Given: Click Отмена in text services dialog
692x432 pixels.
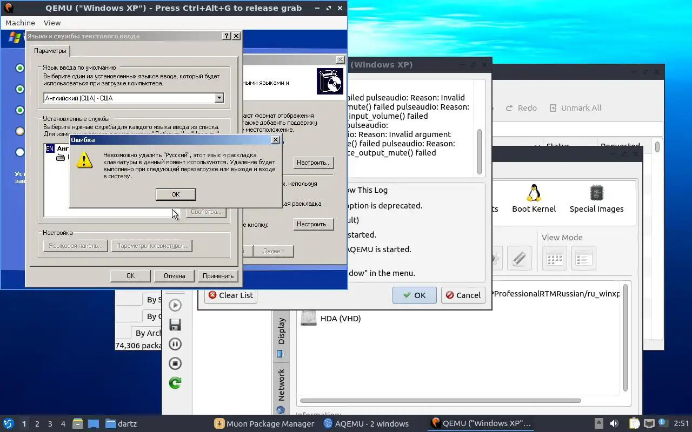Looking at the screenshot, I should point(174,275).
